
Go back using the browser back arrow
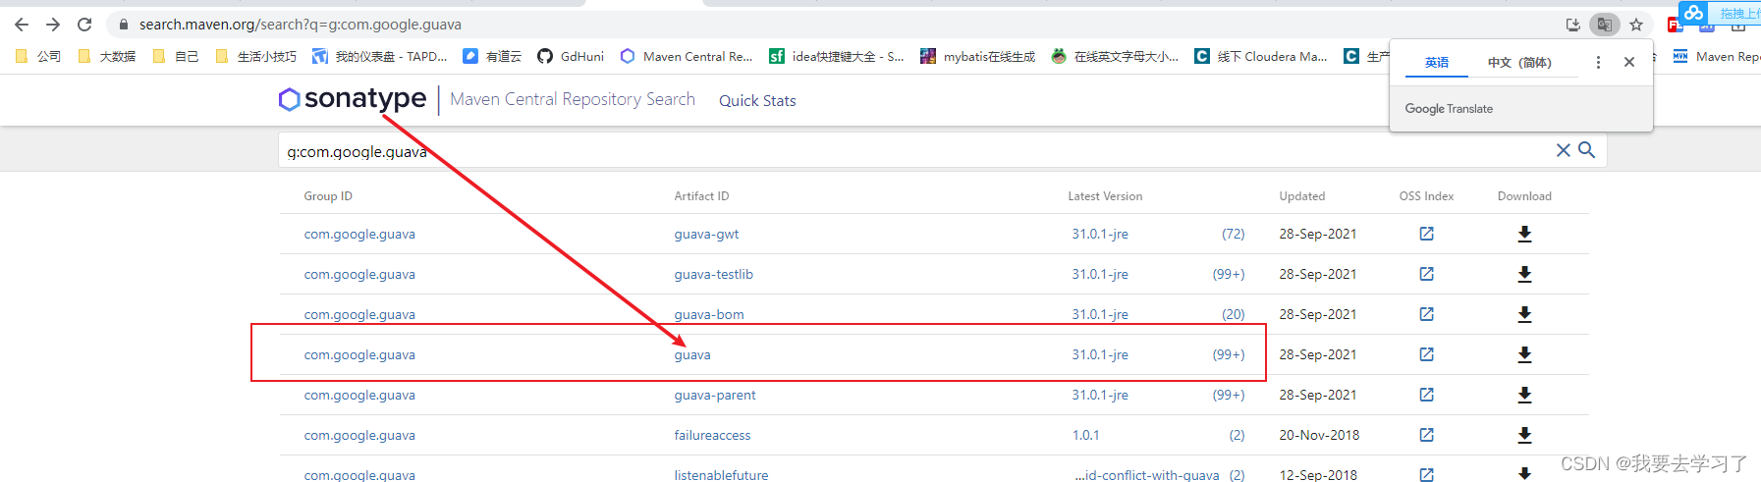coord(22,25)
